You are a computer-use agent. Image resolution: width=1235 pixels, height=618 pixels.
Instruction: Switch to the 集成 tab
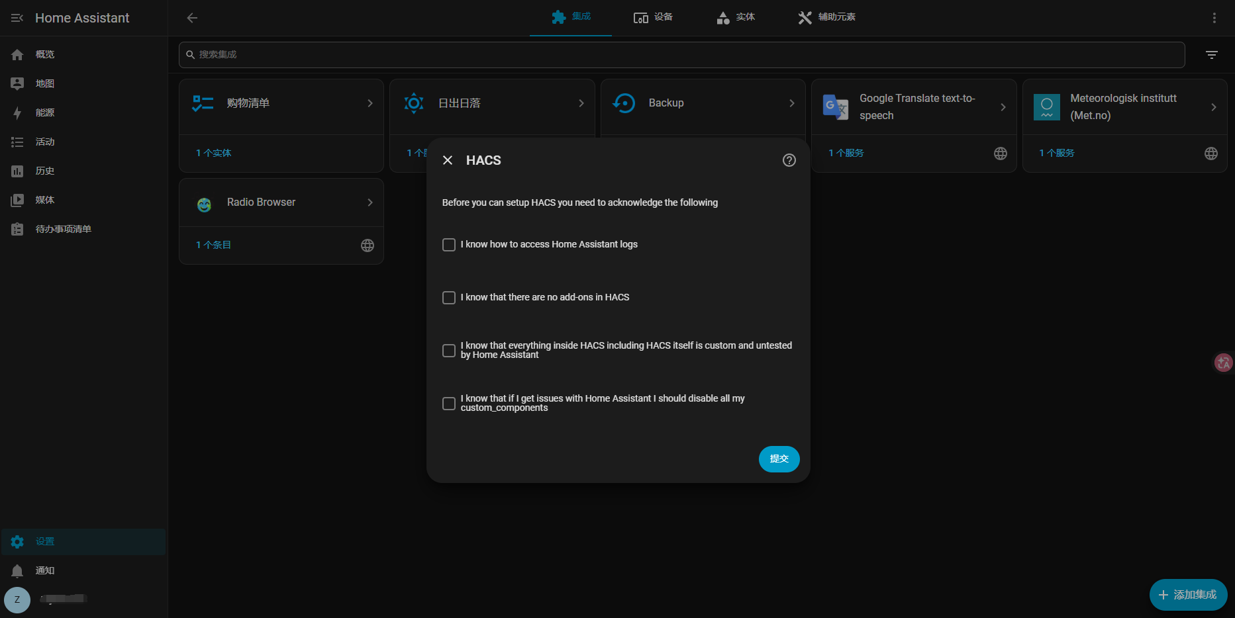coord(571,17)
